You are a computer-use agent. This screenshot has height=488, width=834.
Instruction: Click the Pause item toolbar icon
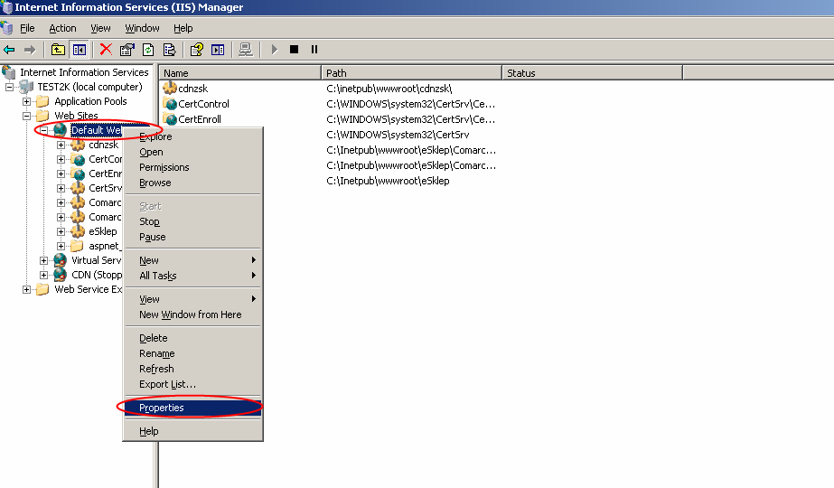[x=314, y=50]
